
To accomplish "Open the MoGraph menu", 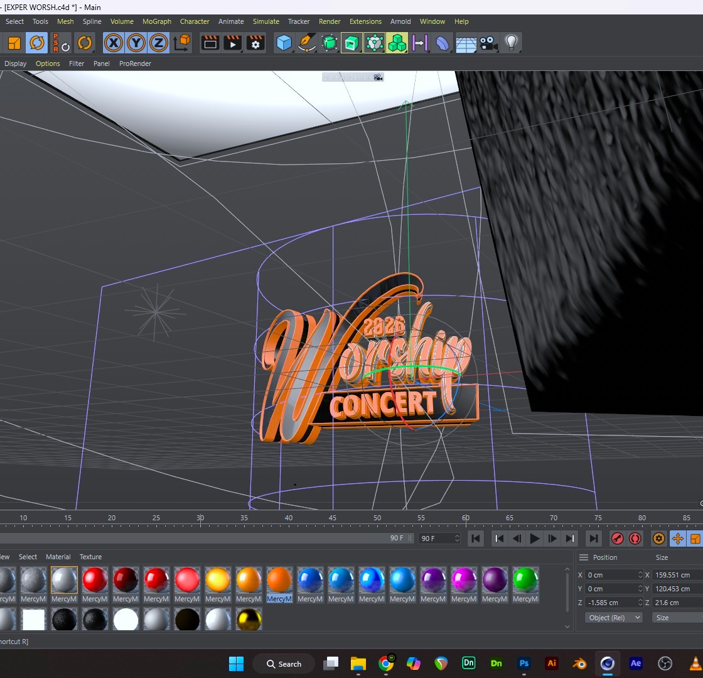I will click(157, 21).
